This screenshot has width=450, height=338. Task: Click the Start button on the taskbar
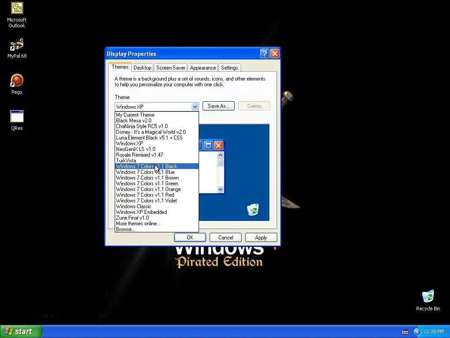21,331
